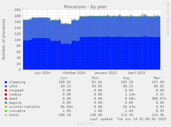
Task: Click uninterruptible average value 50.47m
Action: [129, 107]
